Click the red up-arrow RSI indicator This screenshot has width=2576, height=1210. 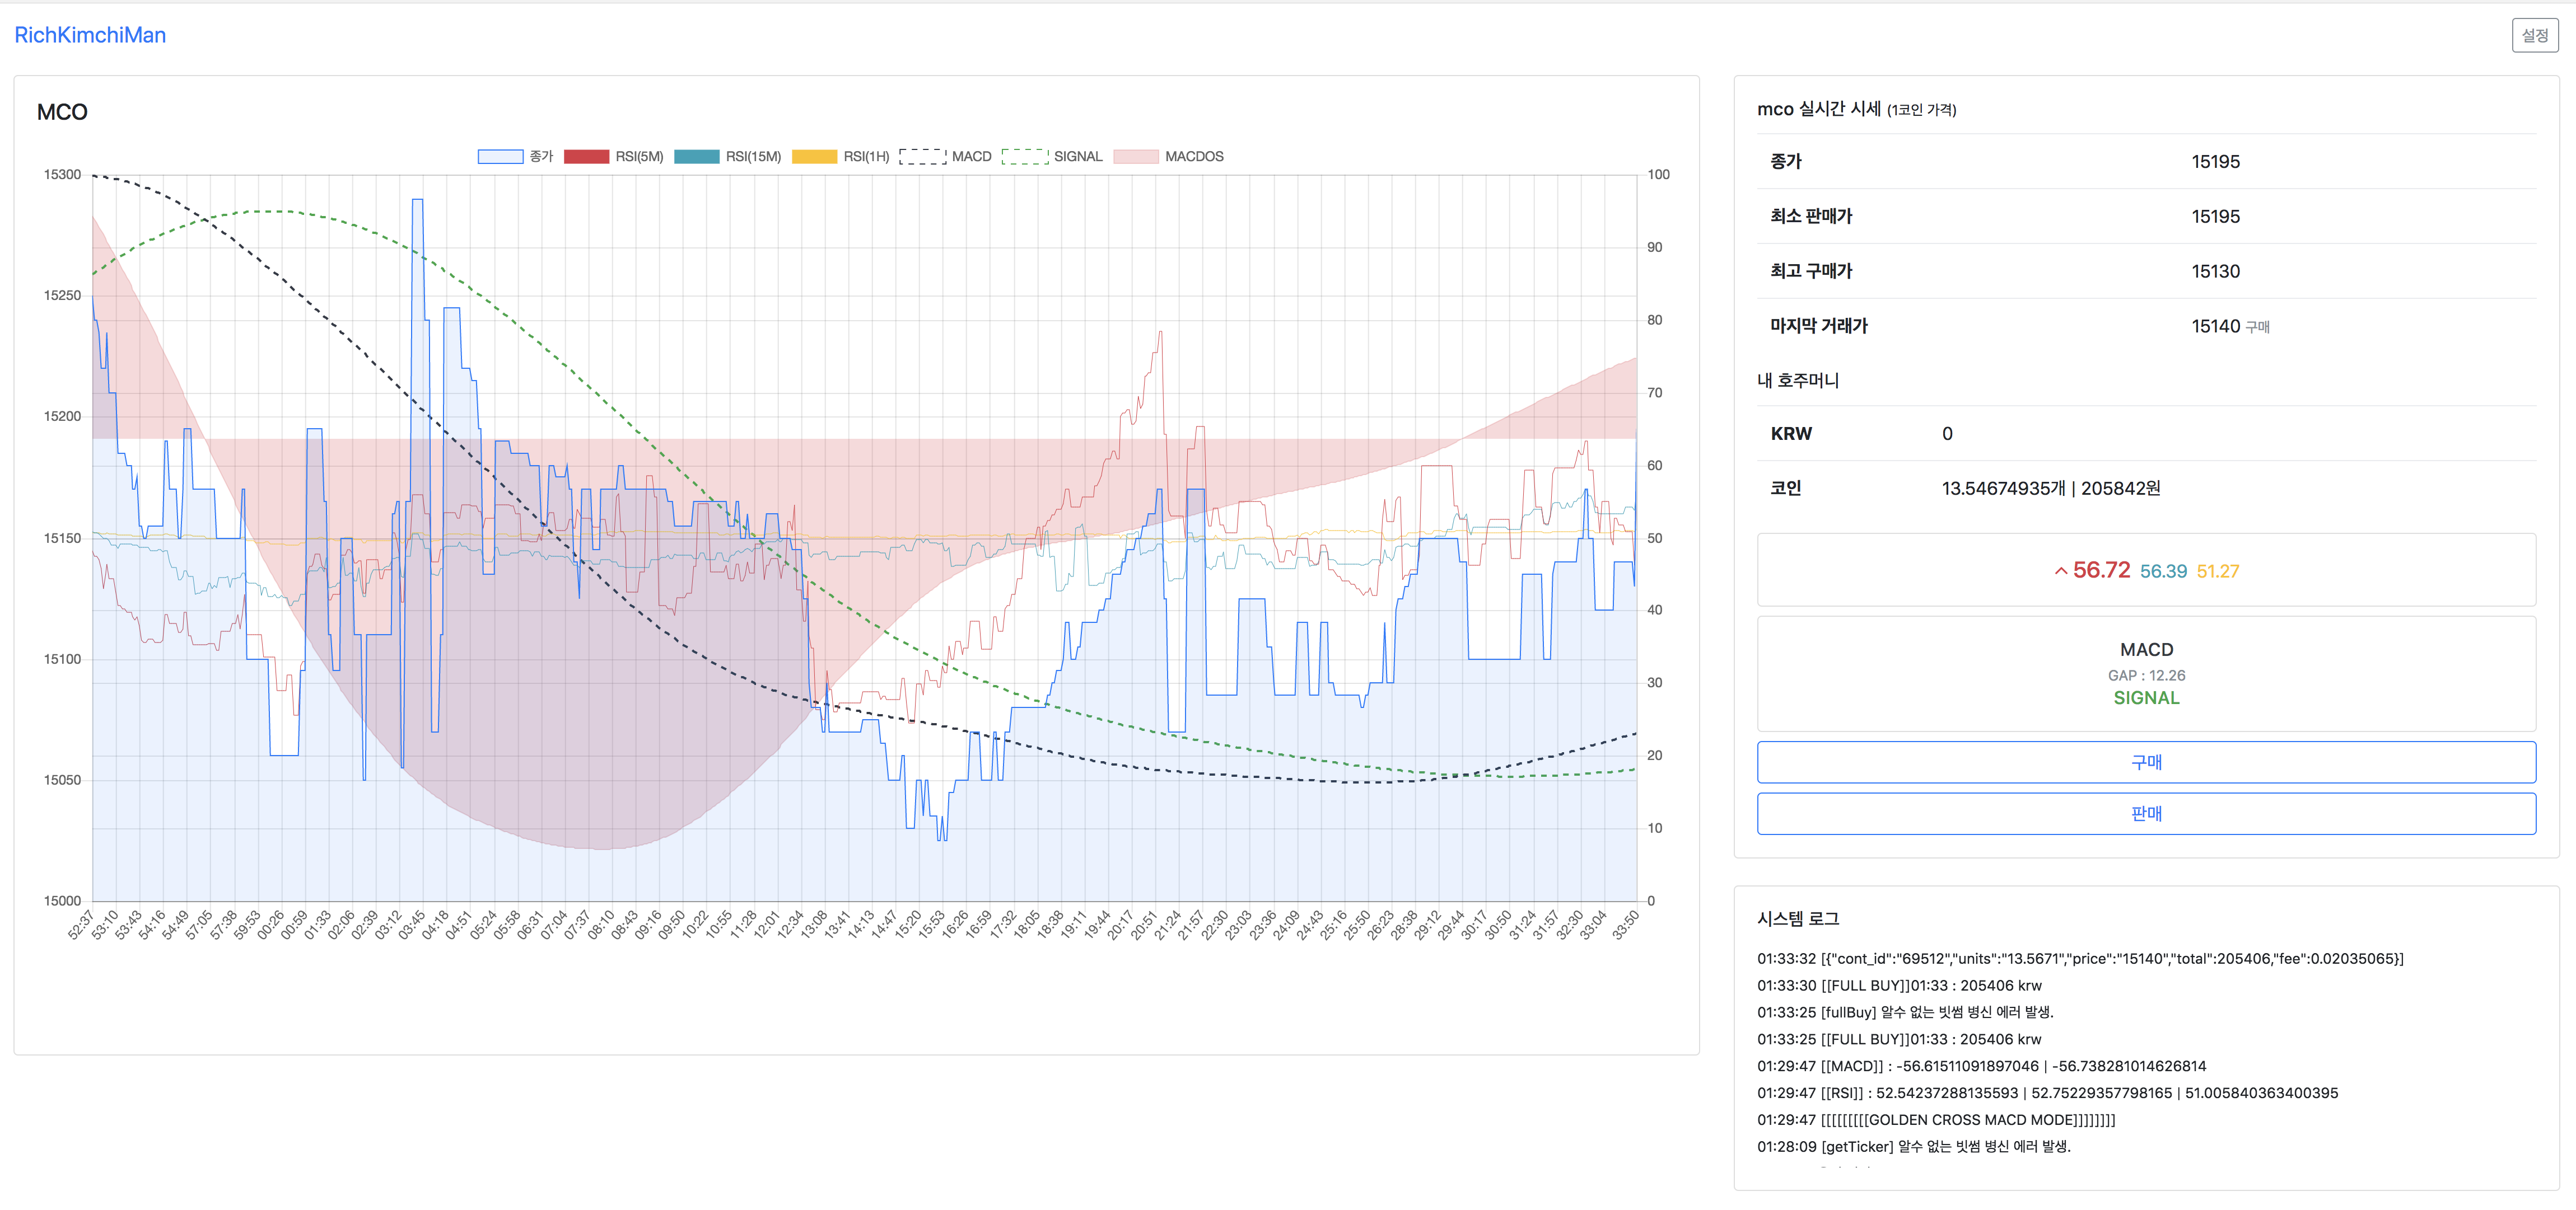(2061, 571)
